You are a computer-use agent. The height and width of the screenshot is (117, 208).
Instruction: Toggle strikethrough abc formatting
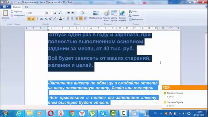tap(42, 19)
